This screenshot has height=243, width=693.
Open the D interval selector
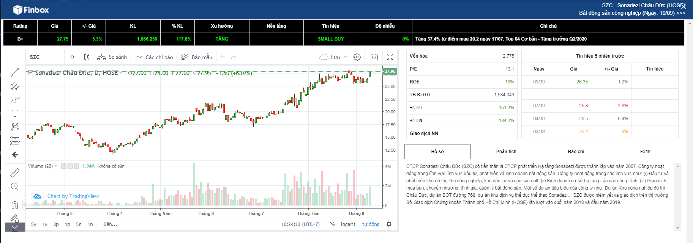72,57
